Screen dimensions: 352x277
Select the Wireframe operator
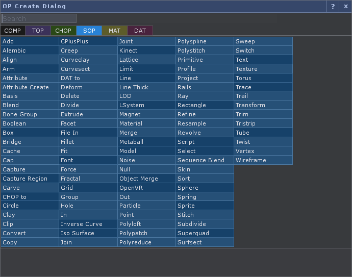pyautogui.click(x=263, y=160)
